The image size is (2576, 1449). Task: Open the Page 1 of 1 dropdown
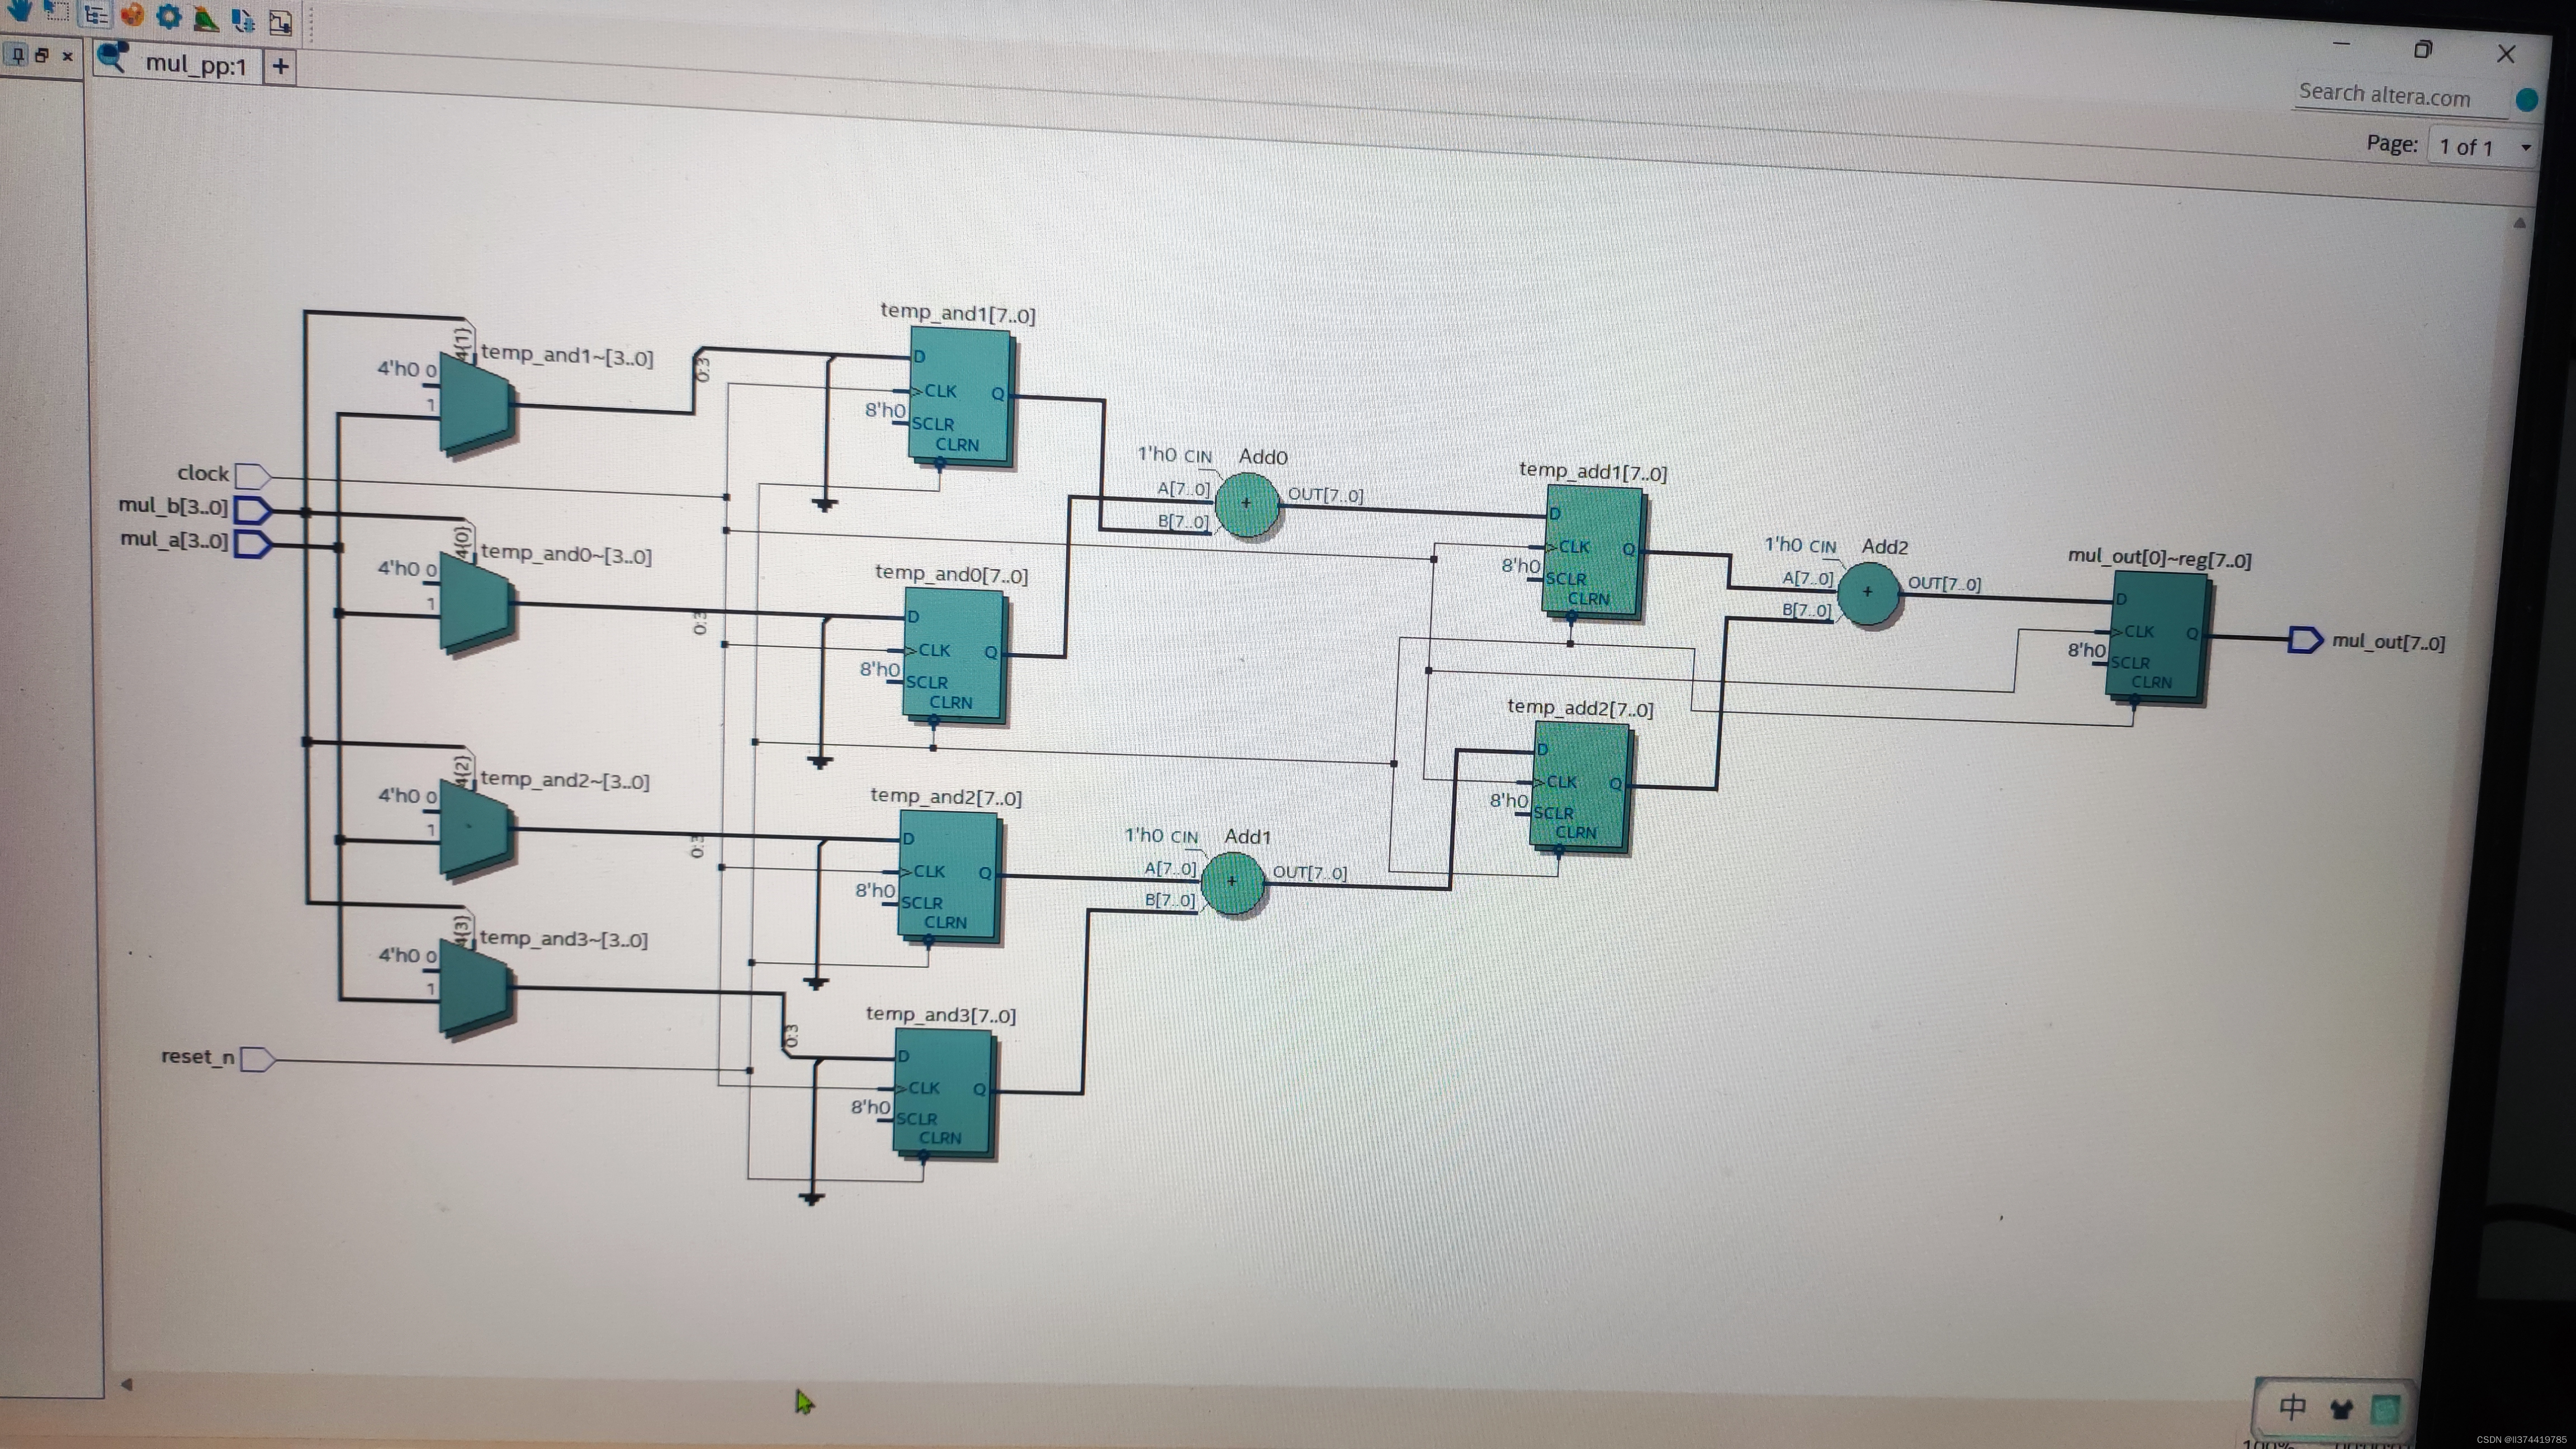[x=2484, y=147]
